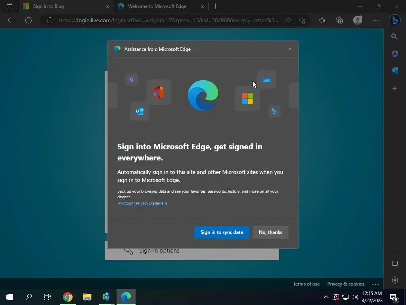
Task: Open the tab actions menu icon
Action: [10, 6]
